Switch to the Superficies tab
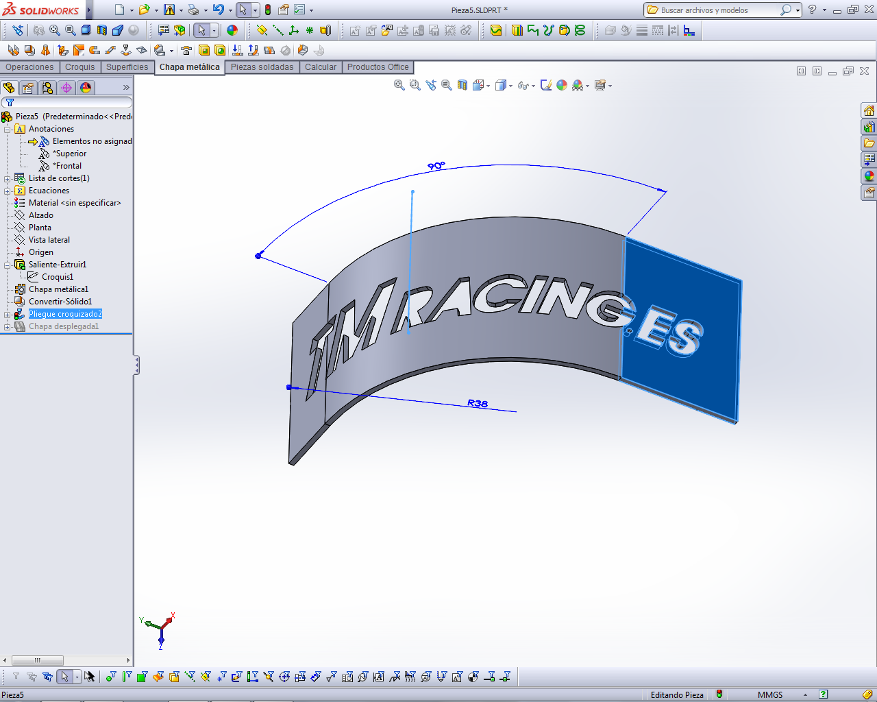Viewport: 877px width, 702px height. click(127, 67)
